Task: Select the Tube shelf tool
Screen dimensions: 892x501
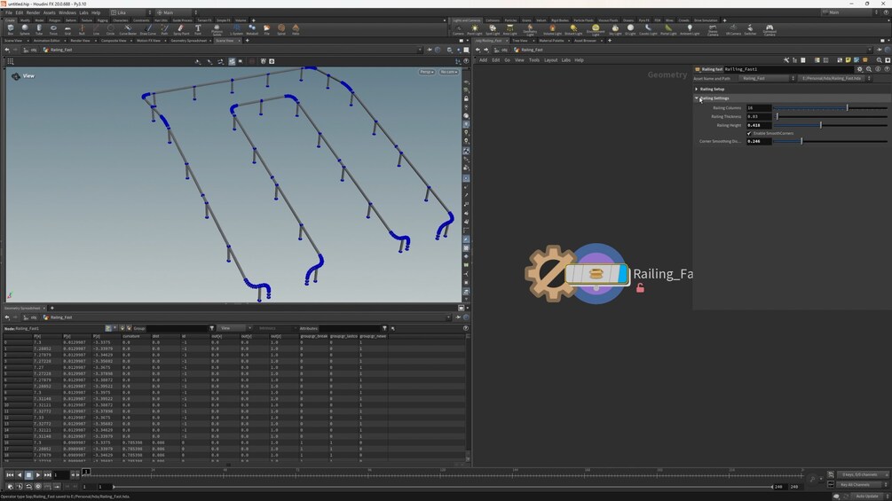Action: point(39,29)
